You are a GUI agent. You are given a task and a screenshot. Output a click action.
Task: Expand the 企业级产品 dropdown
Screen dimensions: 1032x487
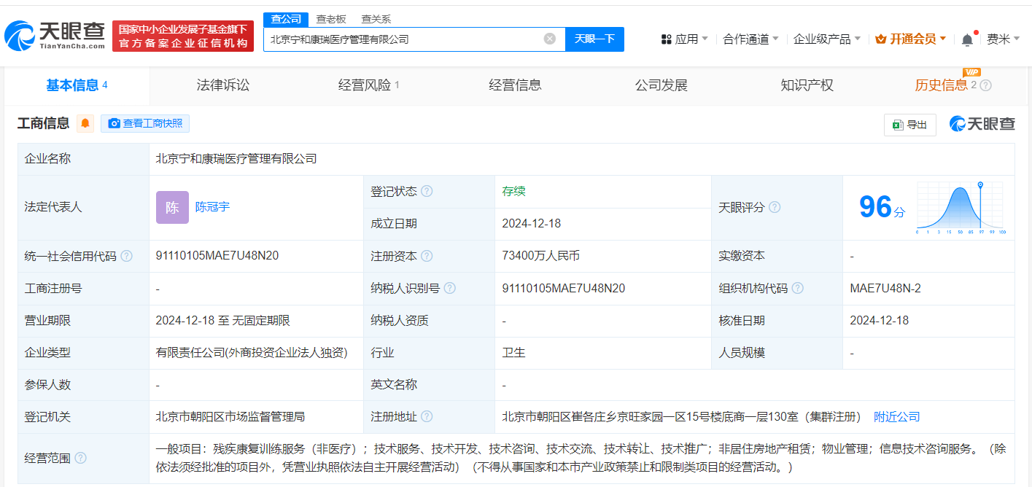pos(826,39)
